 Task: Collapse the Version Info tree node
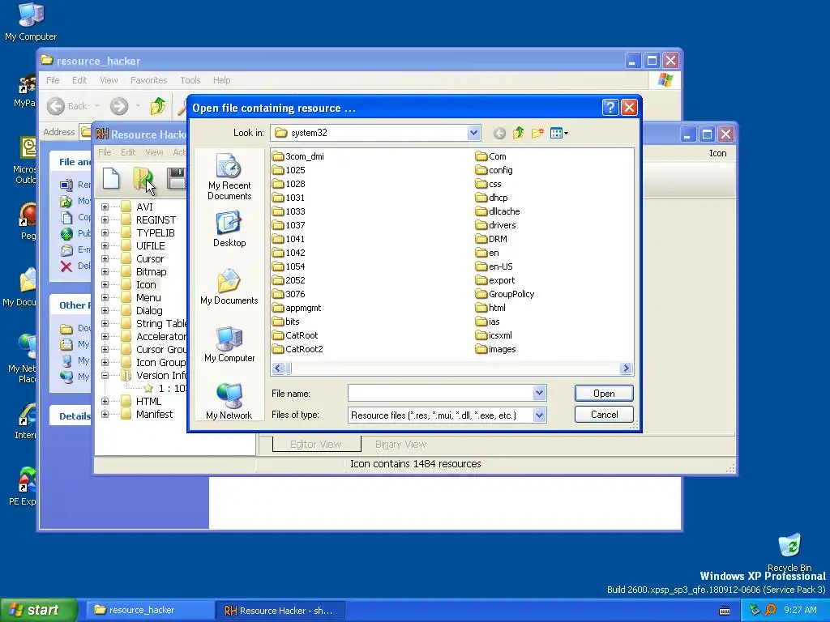(x=105, y=375)
